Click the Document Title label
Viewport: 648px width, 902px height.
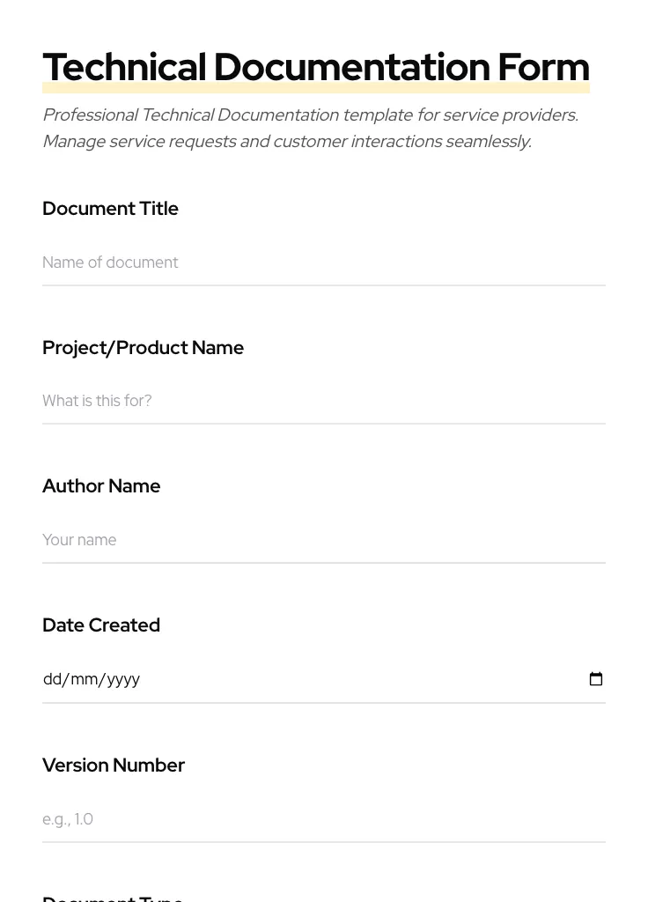click(110, 209)
